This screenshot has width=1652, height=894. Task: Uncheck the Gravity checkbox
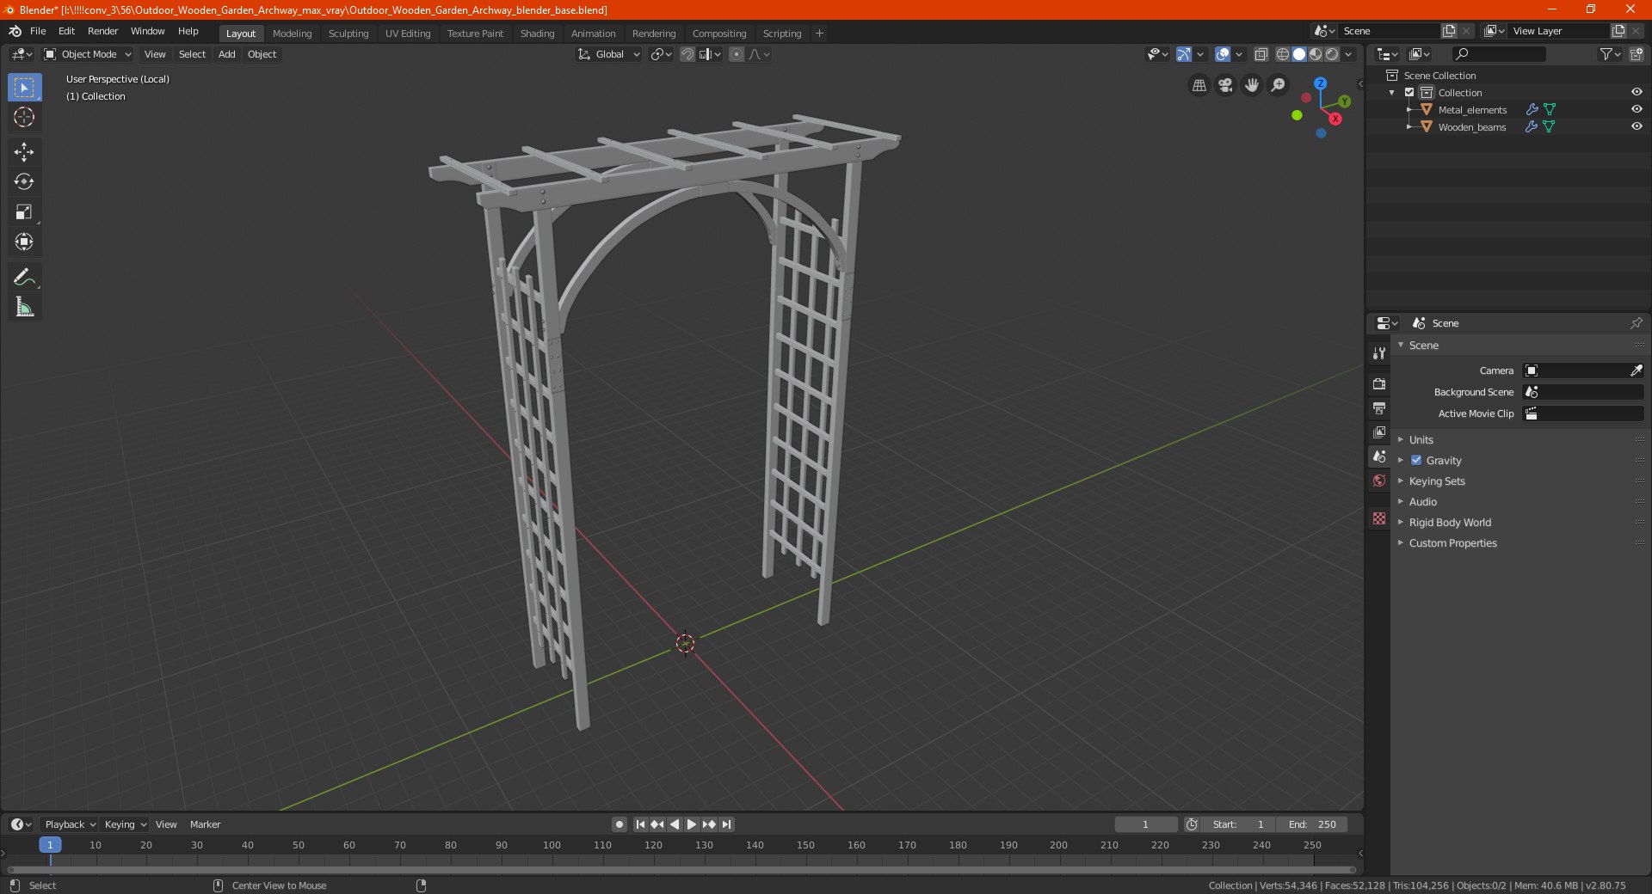[1416, 460]
